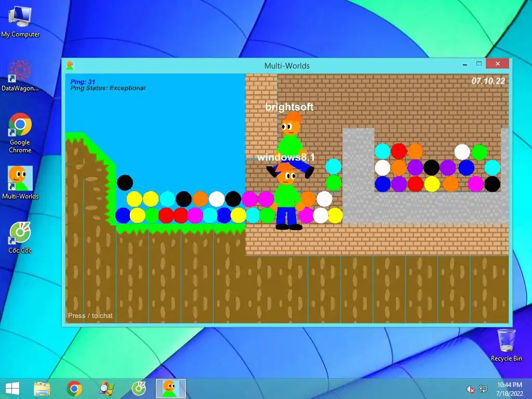Click the taskbar clock showing 10:44 PM
532x399 pixels.
tap(510, 389)
